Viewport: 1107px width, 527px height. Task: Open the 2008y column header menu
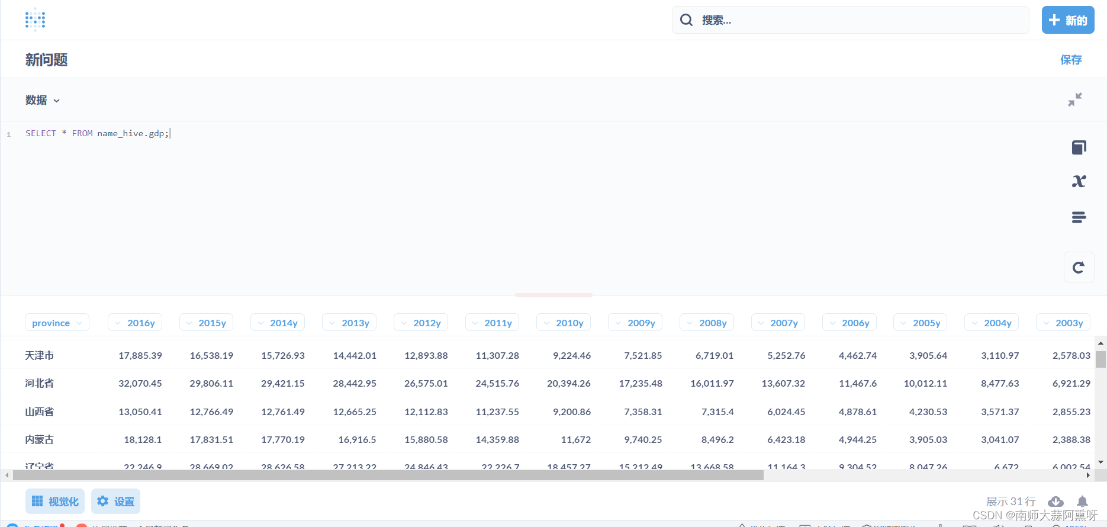(x=707, y=323)
